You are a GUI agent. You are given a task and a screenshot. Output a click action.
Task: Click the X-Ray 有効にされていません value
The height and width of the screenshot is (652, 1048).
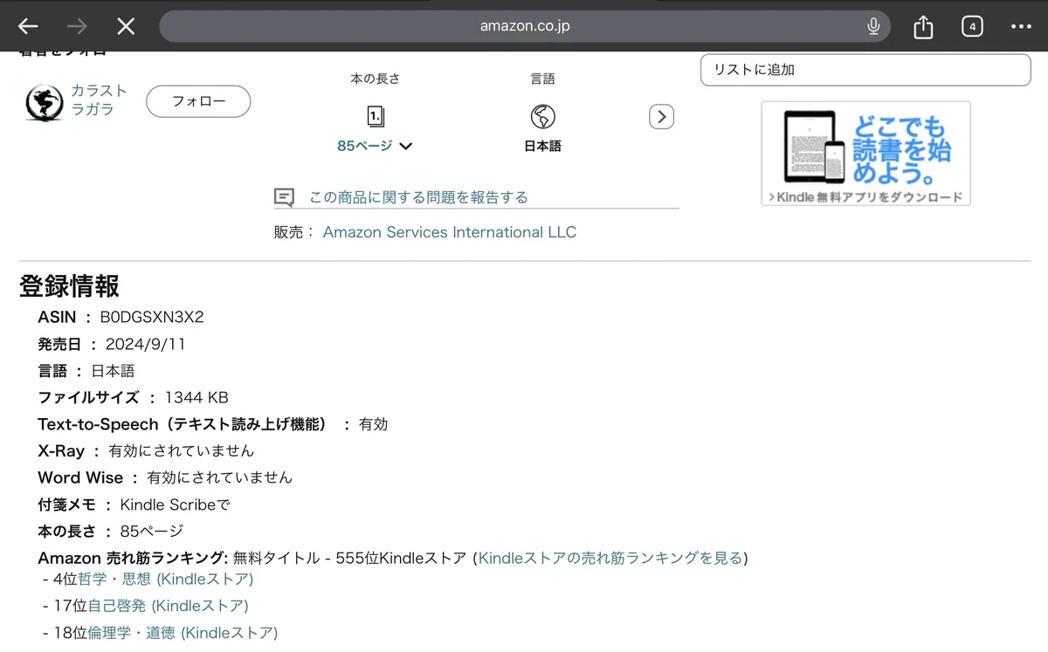(x=181, y=451)
